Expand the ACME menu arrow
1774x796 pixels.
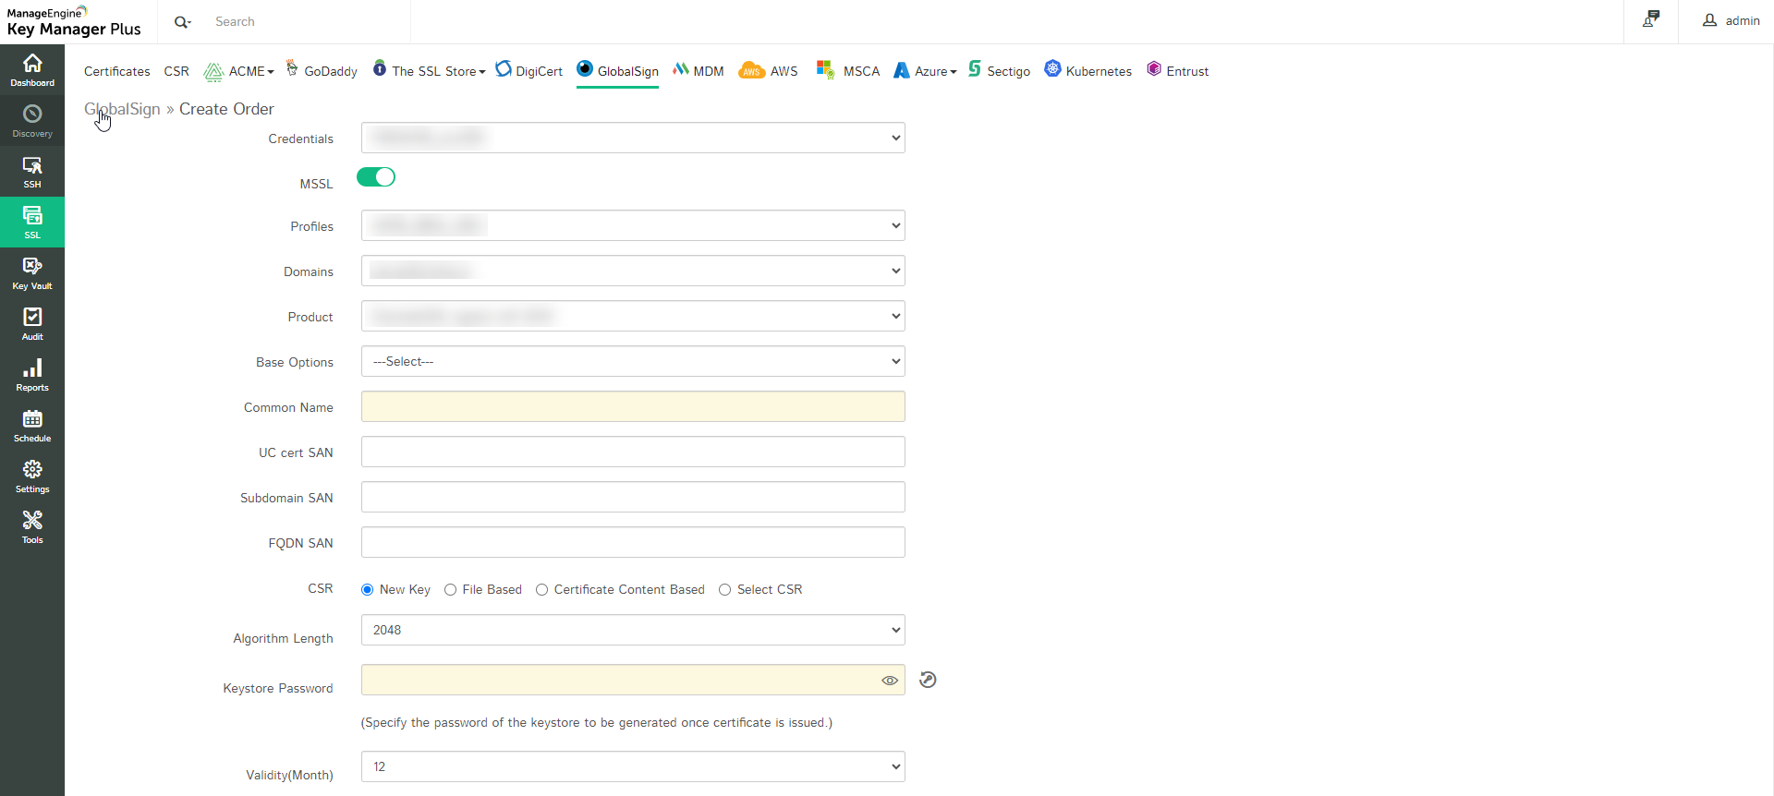coord(271,72)
